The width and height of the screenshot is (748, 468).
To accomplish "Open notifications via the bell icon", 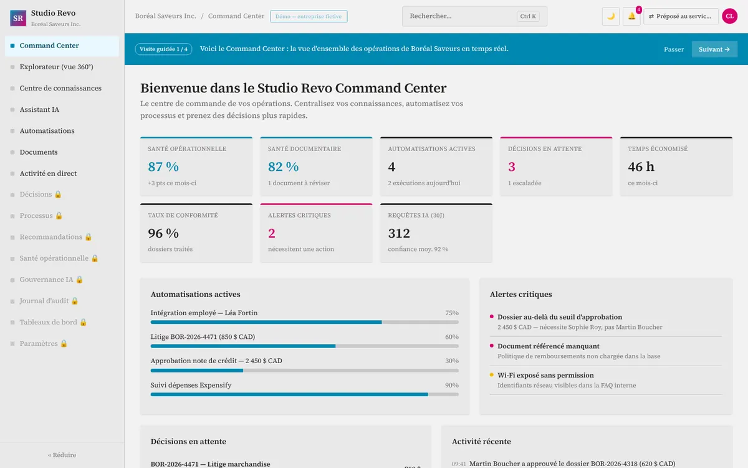I will (631, 16).
